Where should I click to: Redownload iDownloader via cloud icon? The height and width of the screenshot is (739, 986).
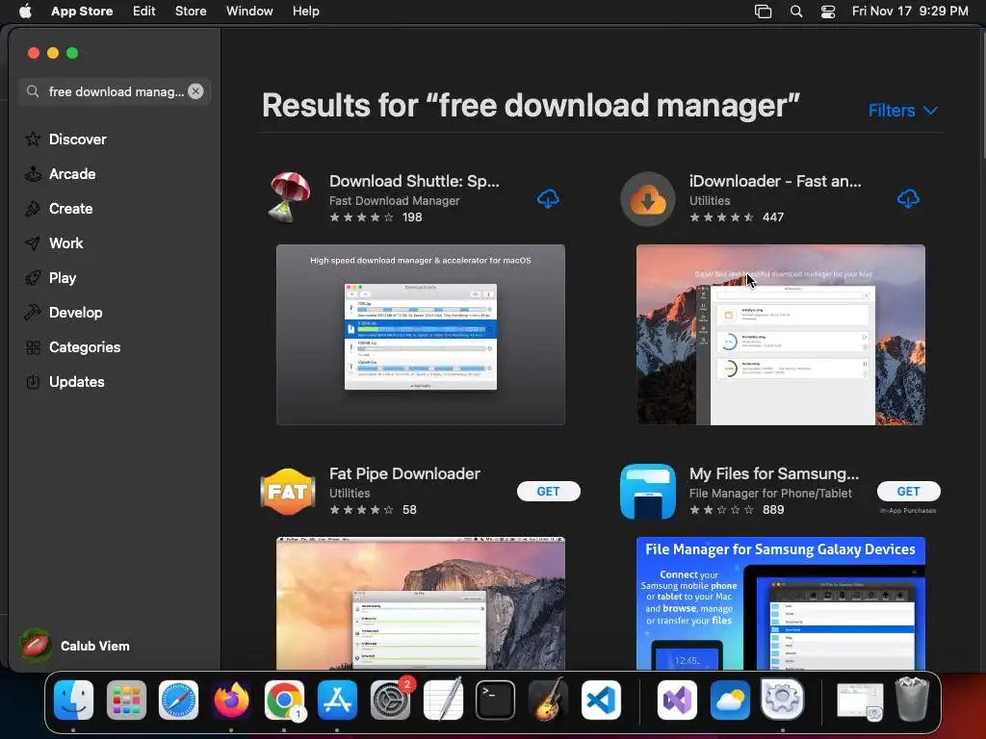[907, 199]
